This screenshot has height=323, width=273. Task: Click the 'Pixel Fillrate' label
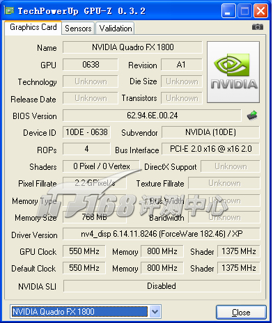click(x=38, y=184)
